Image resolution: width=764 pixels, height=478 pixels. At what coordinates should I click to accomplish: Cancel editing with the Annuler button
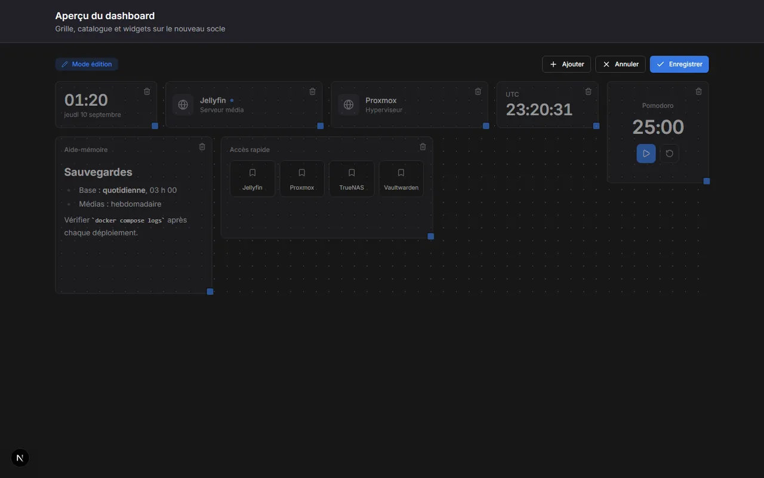tap(621, 64)
